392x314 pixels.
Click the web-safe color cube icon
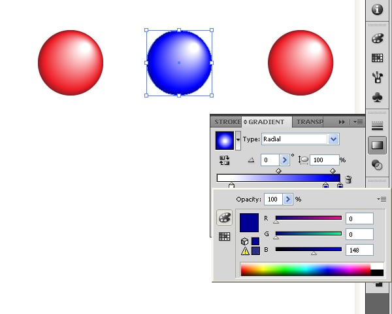(x=244, y=241)
